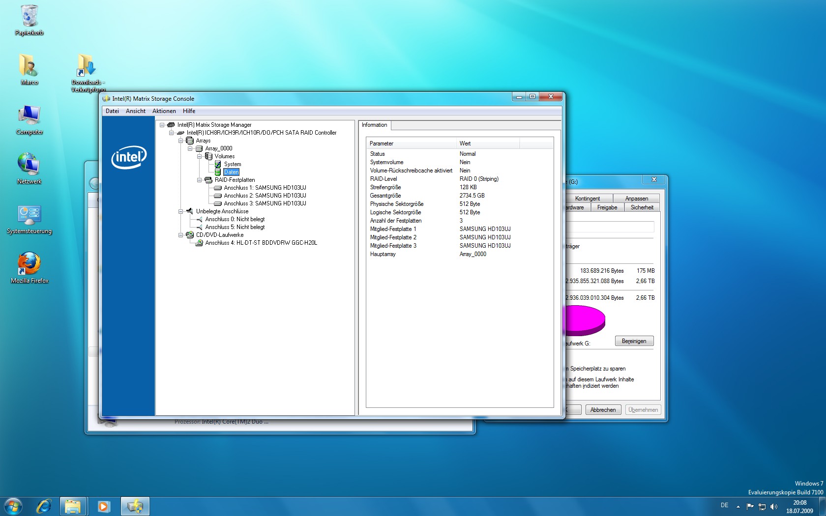Open the Aktionen menu

(x=164, y=111)
